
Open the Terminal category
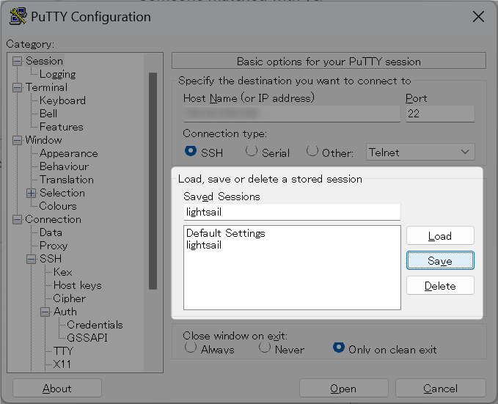point(46,87)
